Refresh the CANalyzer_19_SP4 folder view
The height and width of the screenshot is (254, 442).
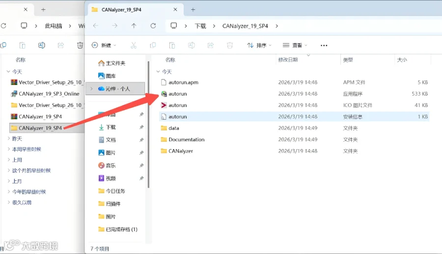pyautogui.click(x=153, y=26)
